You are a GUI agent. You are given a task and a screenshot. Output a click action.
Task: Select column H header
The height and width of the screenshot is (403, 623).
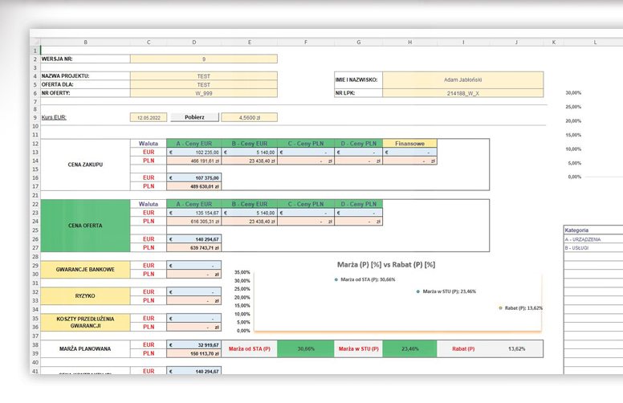click(x=409, y=42)
